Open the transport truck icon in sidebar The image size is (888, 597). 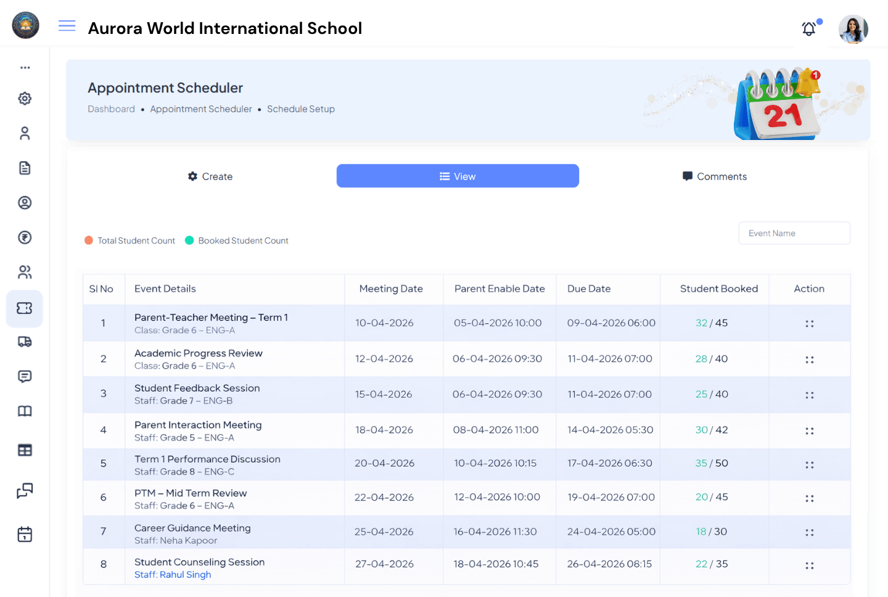pos(25,342)
